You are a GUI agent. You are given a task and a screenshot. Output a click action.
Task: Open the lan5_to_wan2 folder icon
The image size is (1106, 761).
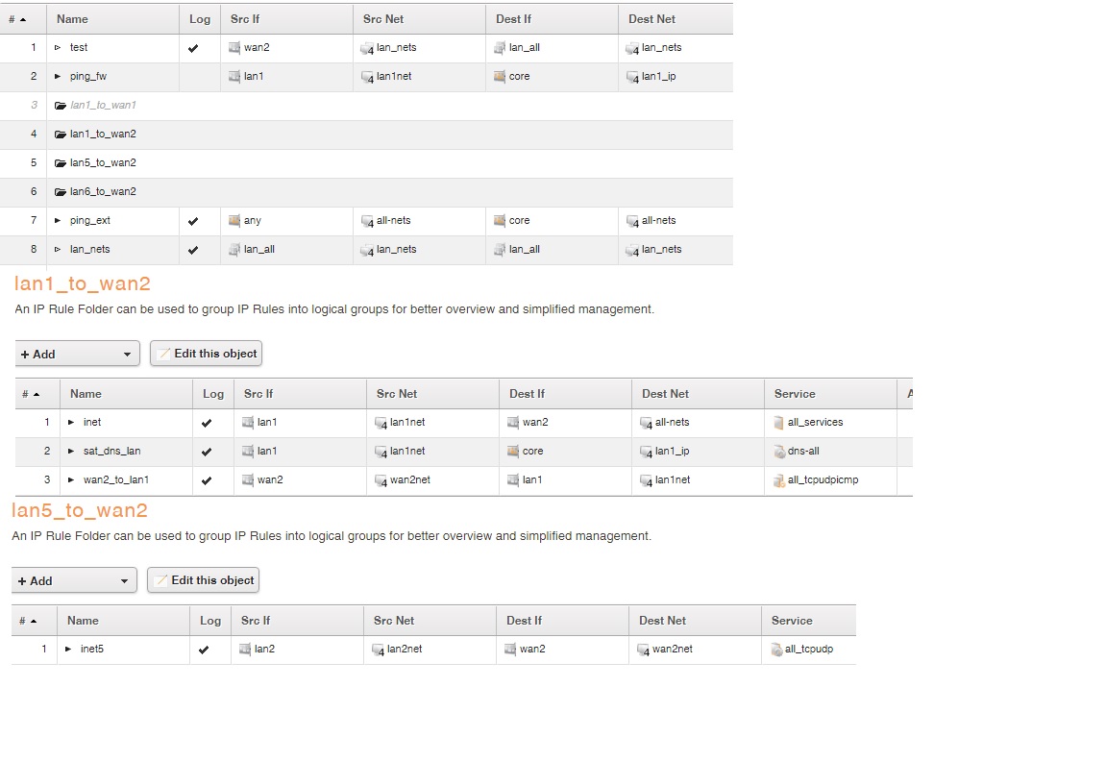pos(61,163)
